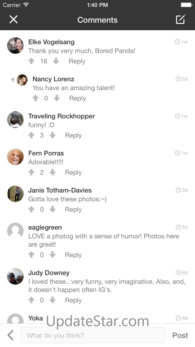Focus the "What do you think?" field

[x=93, y=335]
